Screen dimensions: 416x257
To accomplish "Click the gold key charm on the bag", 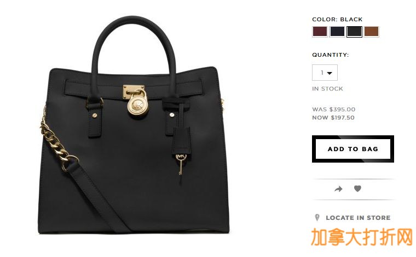I will coord(181,164).
